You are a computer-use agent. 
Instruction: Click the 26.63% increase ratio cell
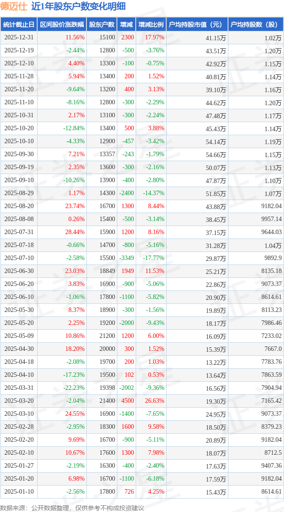pos(155,401)
